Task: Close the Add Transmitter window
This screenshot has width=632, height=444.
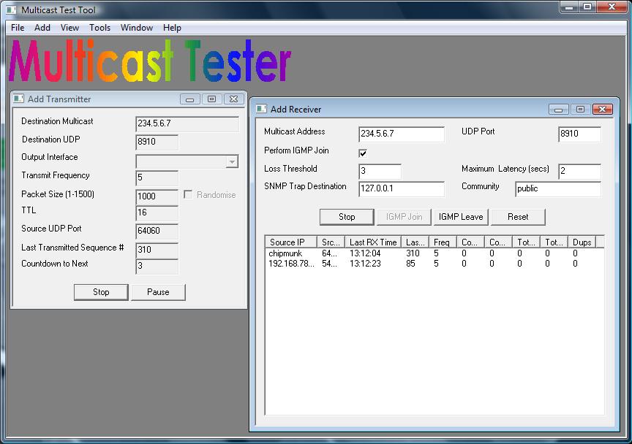Action: [x=233, y=99]
